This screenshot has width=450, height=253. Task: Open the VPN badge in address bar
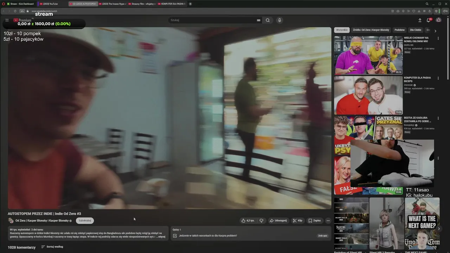[22, 11]
